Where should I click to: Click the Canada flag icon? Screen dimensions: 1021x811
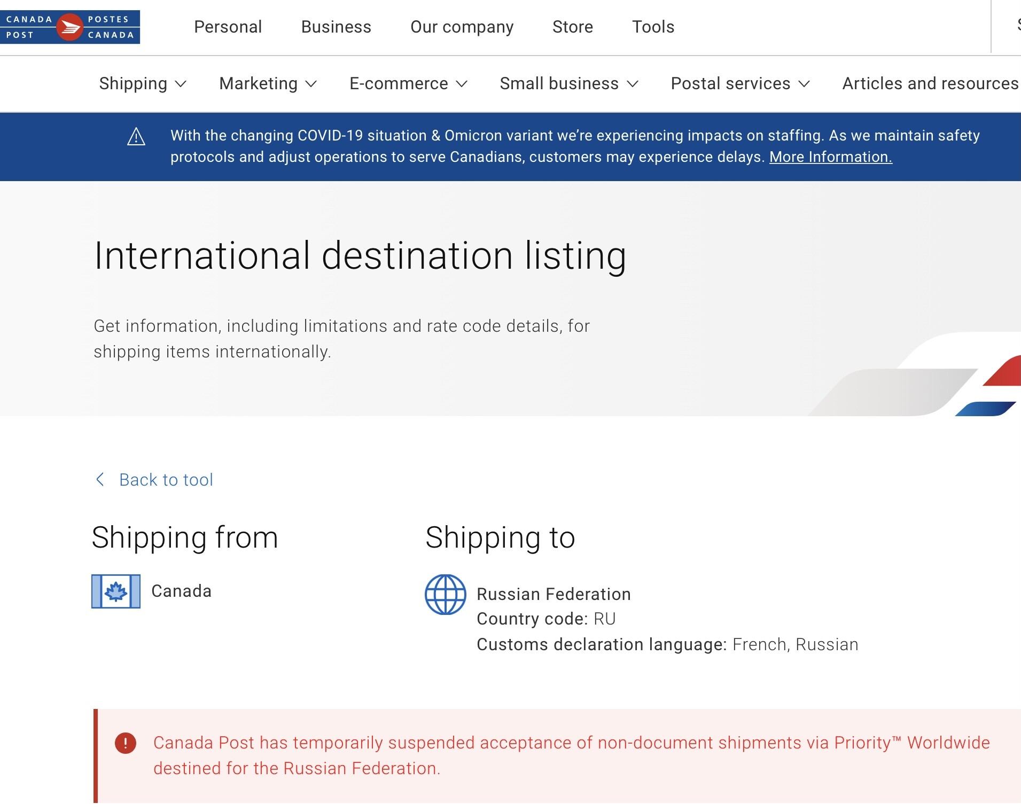(116, 591)
